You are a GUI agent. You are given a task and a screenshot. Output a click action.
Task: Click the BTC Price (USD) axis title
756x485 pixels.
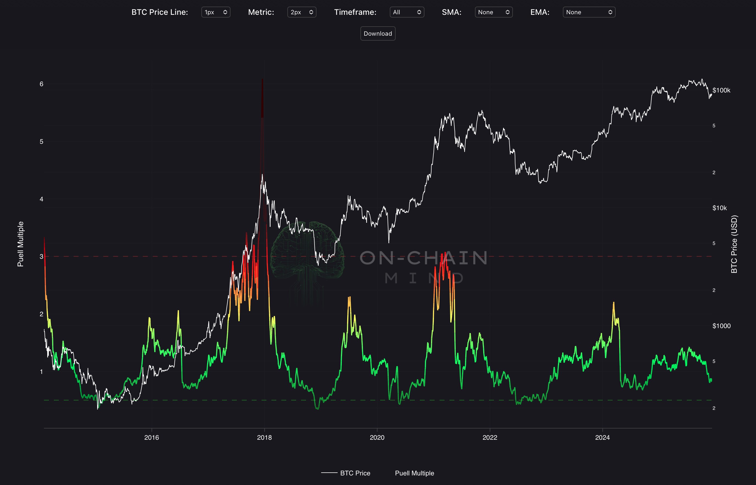(x=734, y=244)
